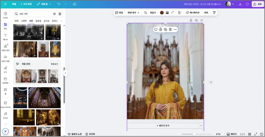Switch to the 전체 tab

16,21
